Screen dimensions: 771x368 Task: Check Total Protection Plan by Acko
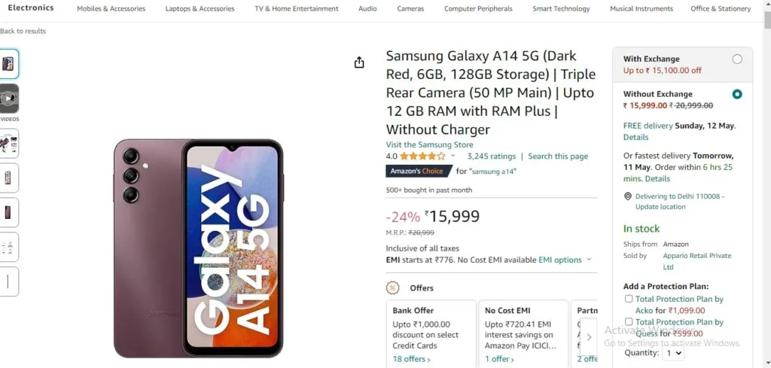(629, 299)
